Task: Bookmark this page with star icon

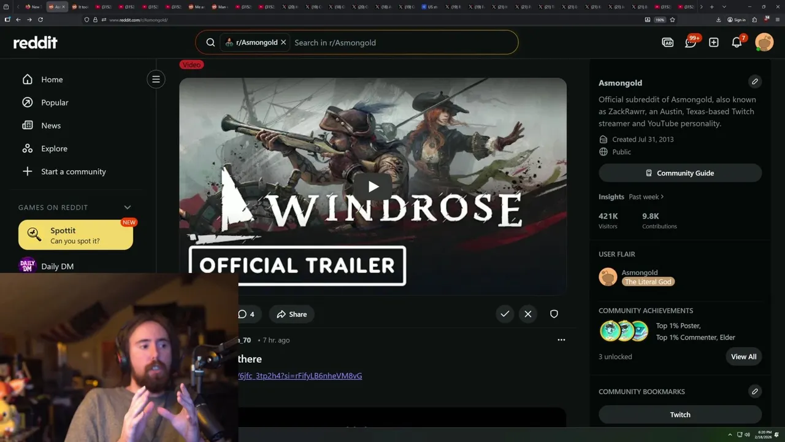Action: coord(673,20)
